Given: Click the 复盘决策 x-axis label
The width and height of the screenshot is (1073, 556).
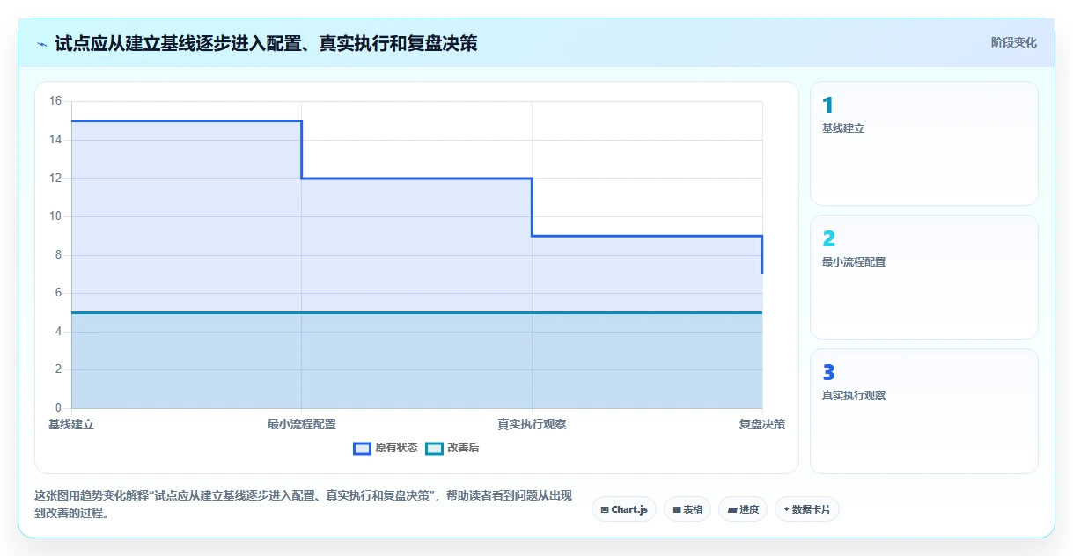Looking at the screenshot, I should pyautogui.click(x=762, y=424).
